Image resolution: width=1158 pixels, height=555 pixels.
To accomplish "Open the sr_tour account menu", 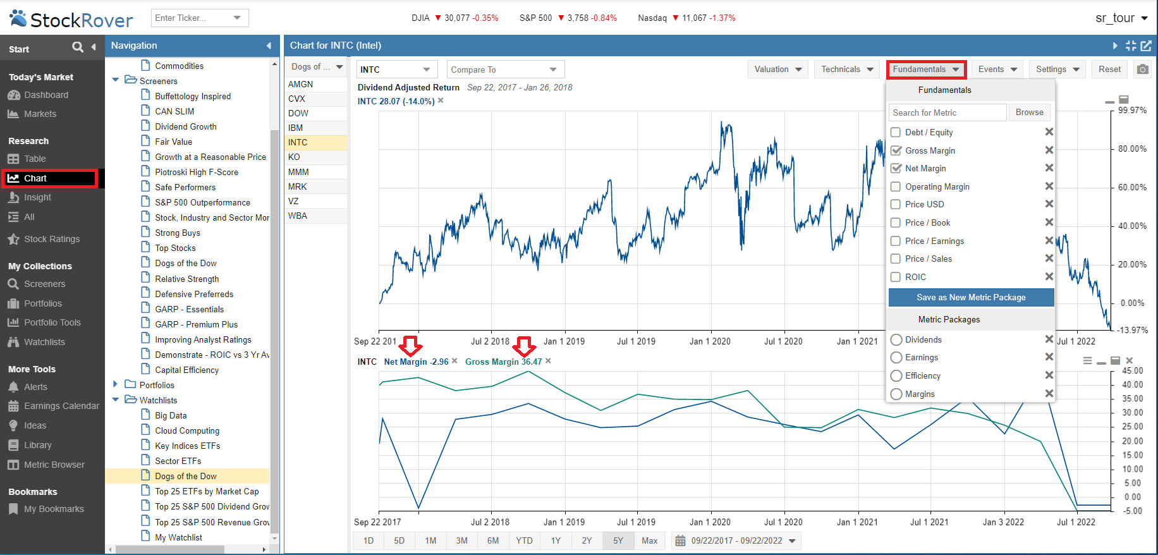I will (x=1121, y=18).
